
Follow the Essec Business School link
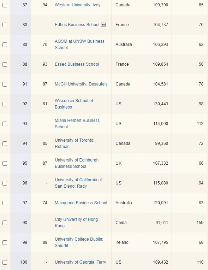77,64
